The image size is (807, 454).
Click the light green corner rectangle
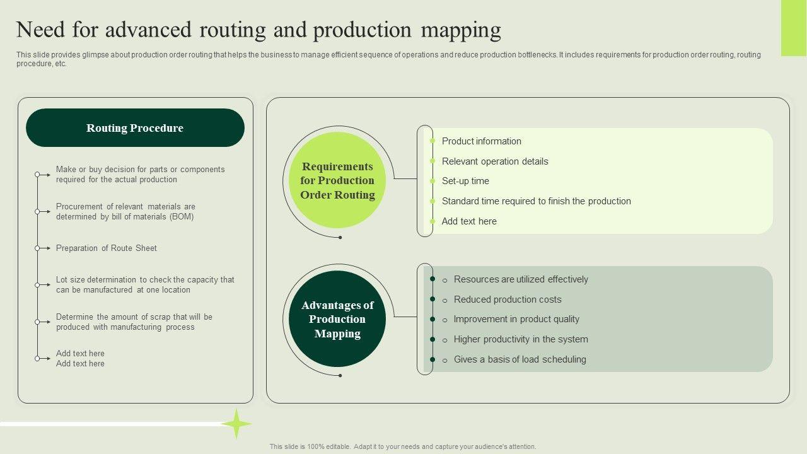tap(794, 28)
